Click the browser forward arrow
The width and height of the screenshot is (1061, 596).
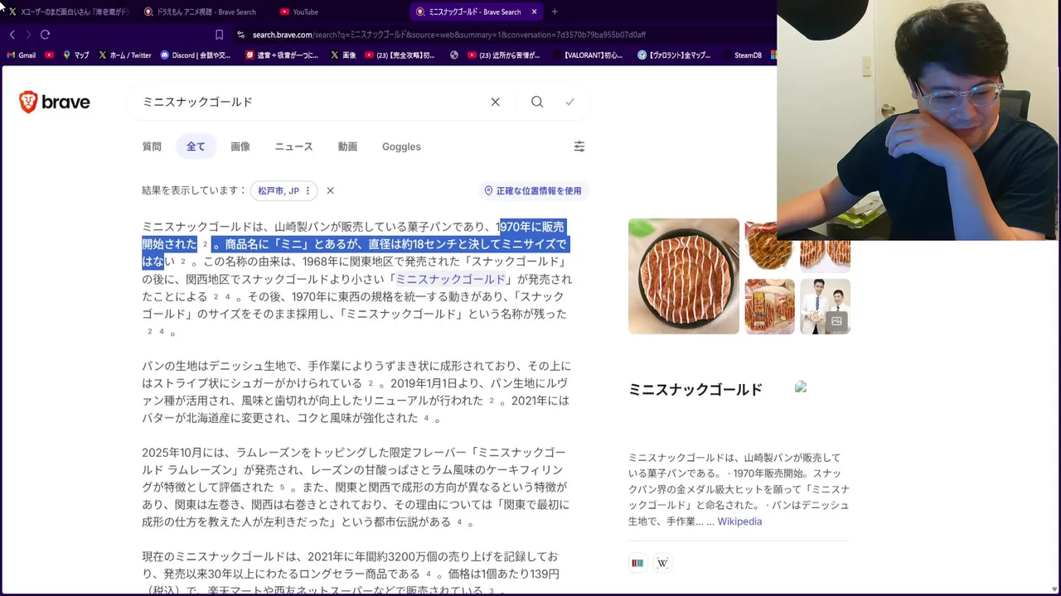[x=28, y=35]
